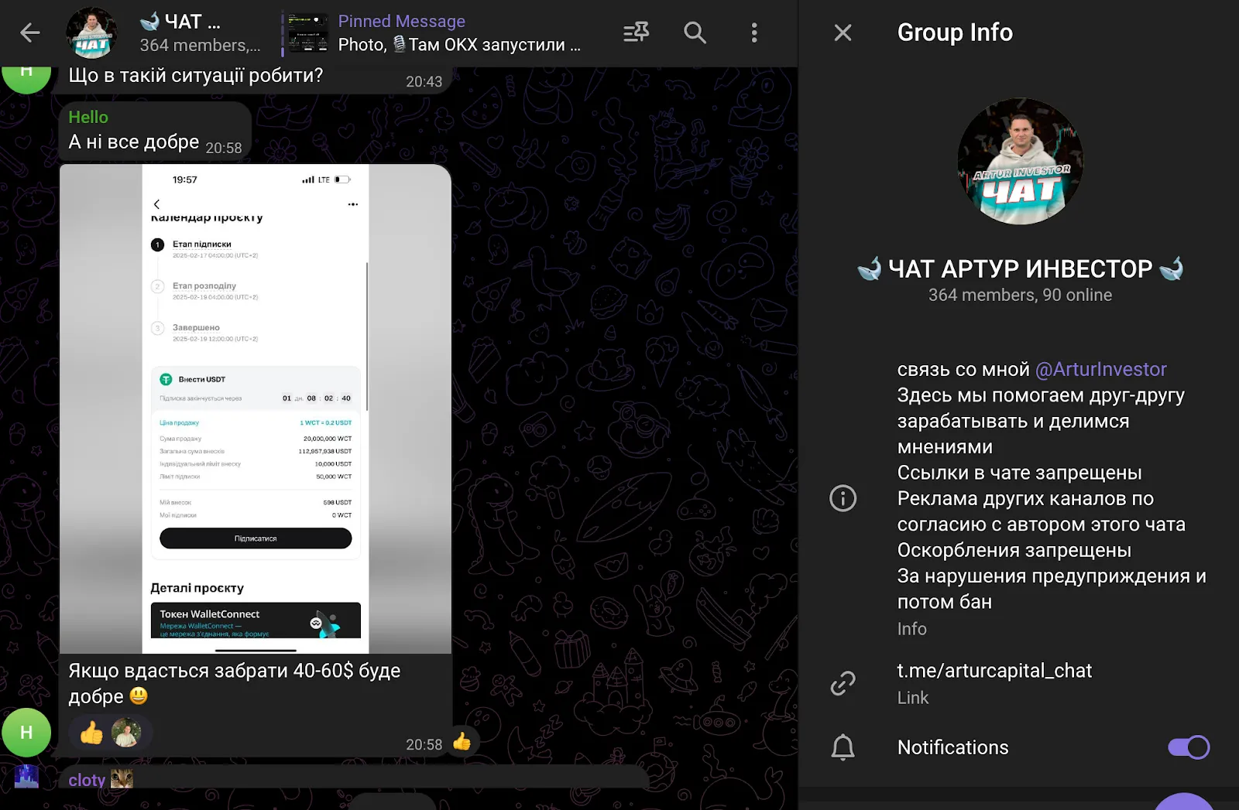Click the purple floating button at panel bottom
1239x810 pixels.
click(x=1183, y=801)
